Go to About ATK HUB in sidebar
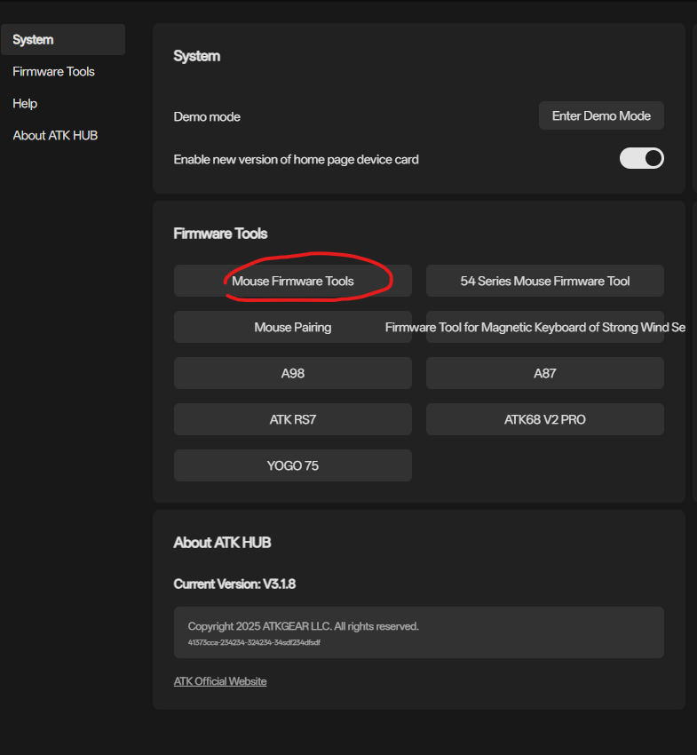 point(55,135)
